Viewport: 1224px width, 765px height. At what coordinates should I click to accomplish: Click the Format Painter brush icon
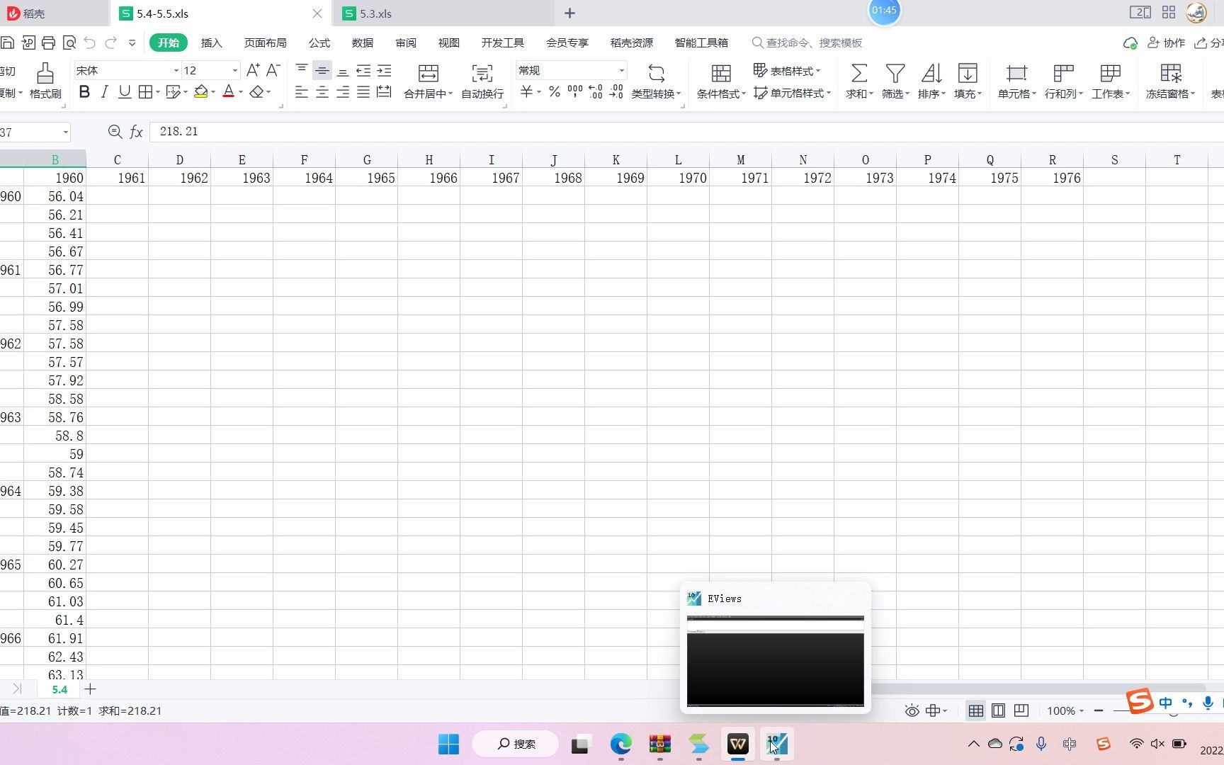tap(45, 73)
